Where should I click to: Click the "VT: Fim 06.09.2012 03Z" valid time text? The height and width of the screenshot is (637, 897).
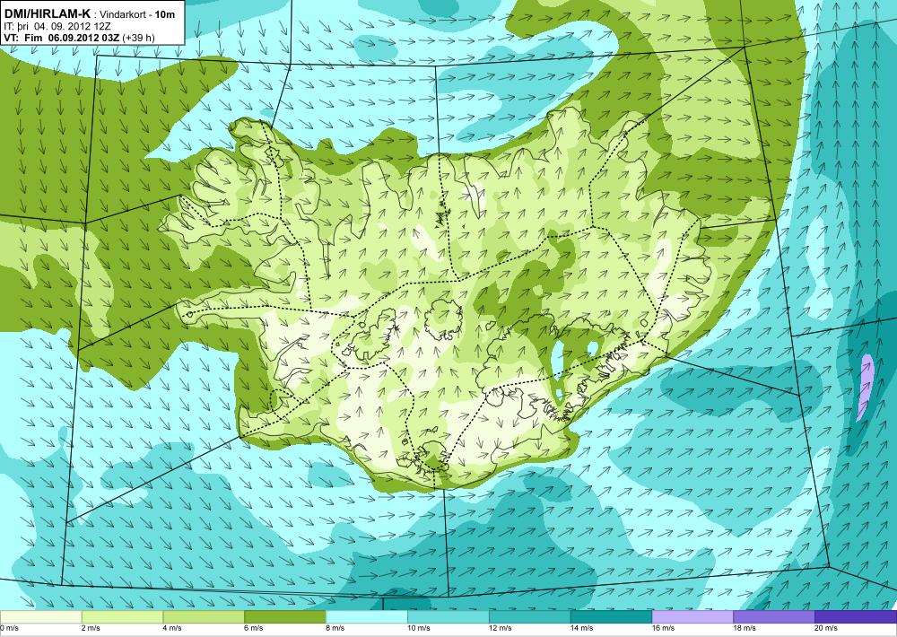(62, 38)
